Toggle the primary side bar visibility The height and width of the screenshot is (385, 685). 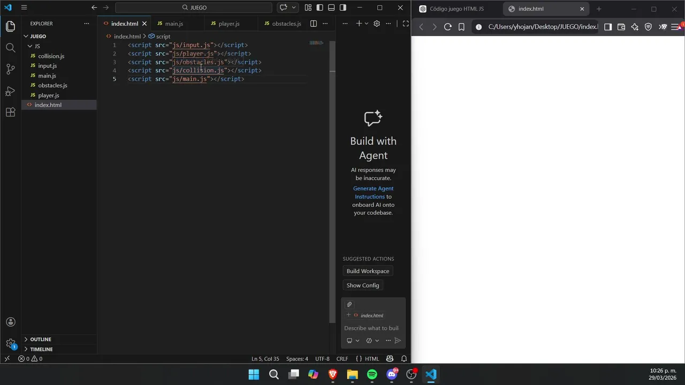319,7
